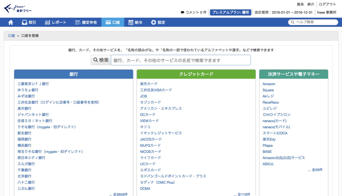Select nanaco(カード)

tap(275, 121)
